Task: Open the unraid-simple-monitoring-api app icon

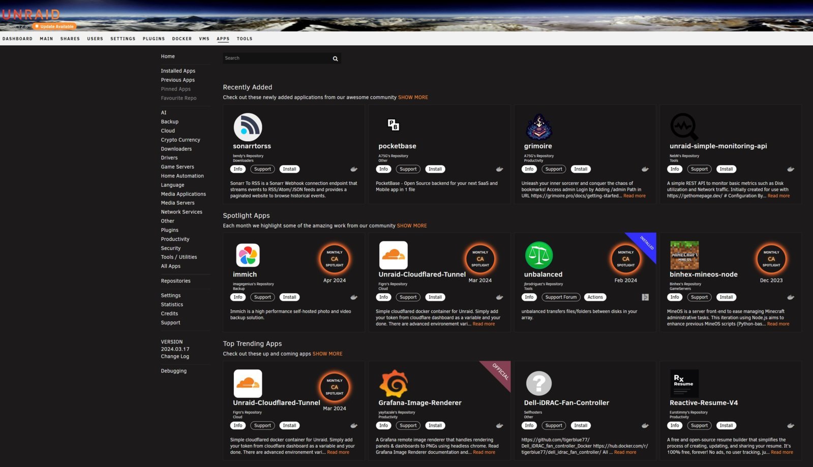Action: (684, 127)
